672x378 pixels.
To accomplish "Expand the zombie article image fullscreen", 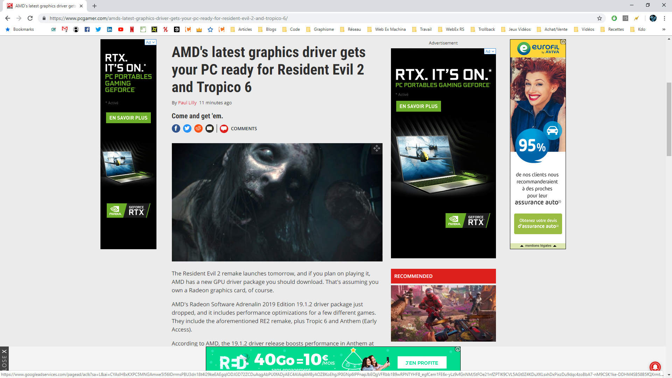I will coord(377,149).
